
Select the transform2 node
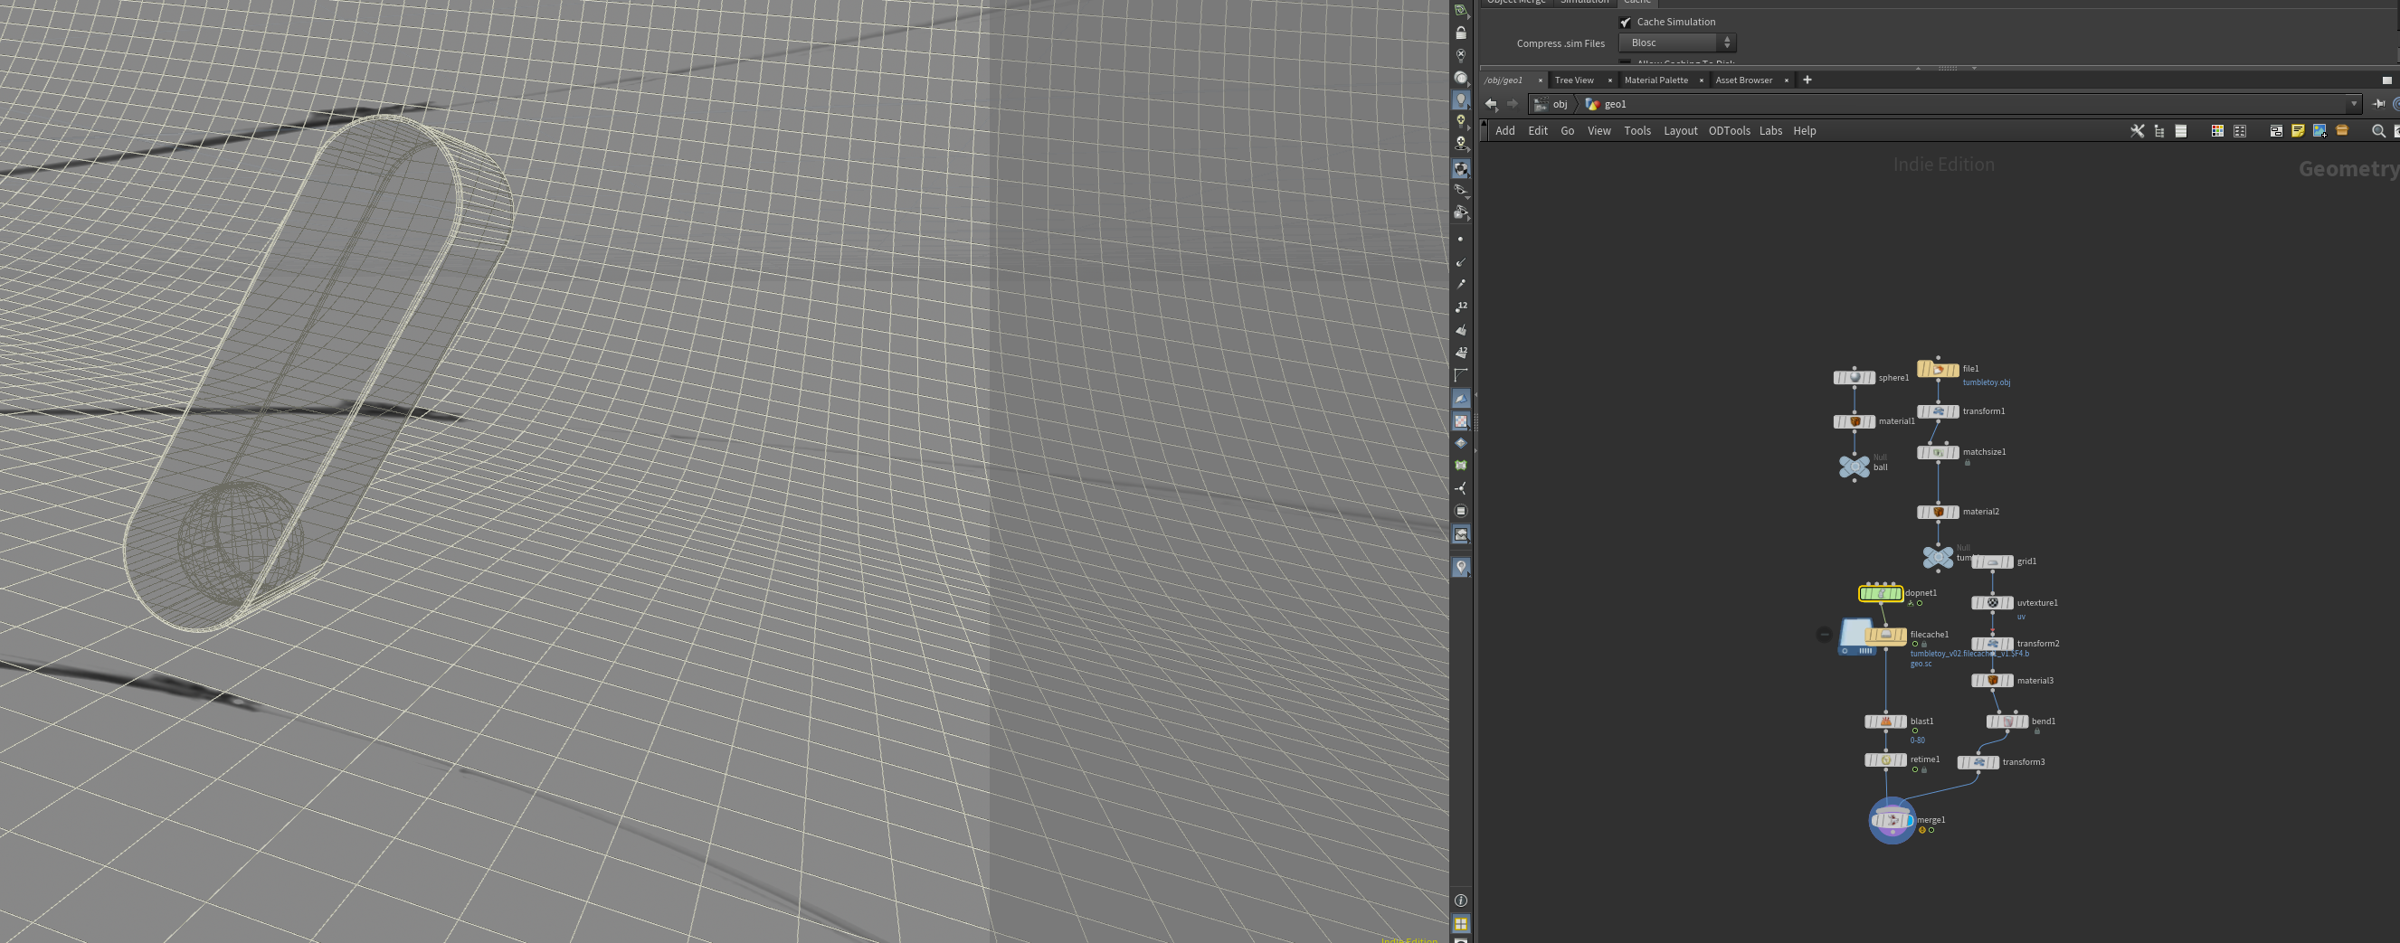click(1993, 644)
